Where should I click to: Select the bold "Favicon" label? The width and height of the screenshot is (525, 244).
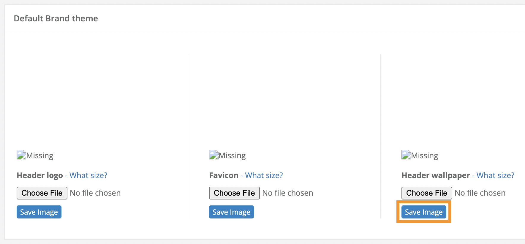pos(223,175)
